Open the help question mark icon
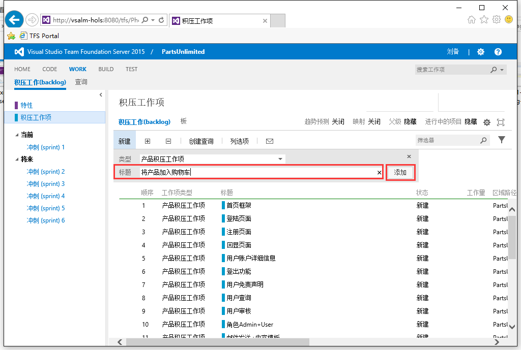This screenshot has width=521, height=350. coord(498,52)
